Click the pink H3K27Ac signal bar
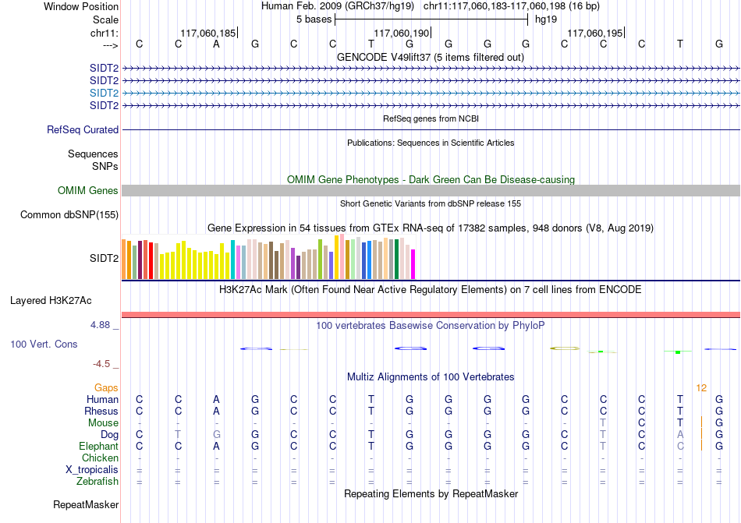This screenshot has width=741, height=523. click(x=431, y=315)
